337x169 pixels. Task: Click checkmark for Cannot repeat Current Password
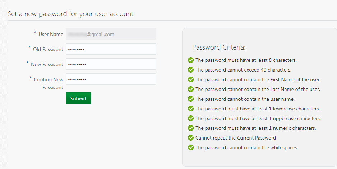point(191,138)
